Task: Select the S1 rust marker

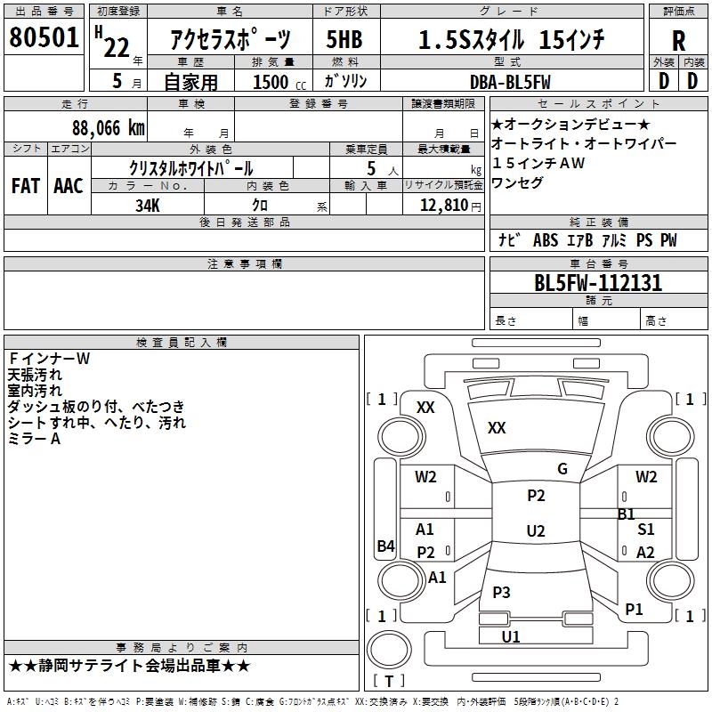Action: tap(646, 530)
